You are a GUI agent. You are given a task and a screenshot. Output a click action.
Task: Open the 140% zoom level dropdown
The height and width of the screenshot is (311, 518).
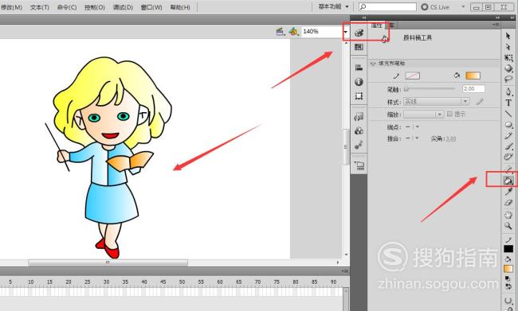(x=346, y=32)
